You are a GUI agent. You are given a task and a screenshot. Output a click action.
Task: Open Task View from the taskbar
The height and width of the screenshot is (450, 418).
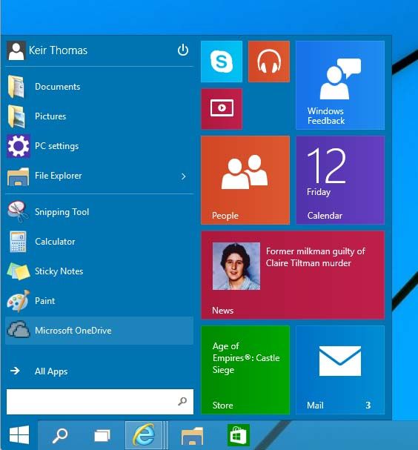point(102,435)
